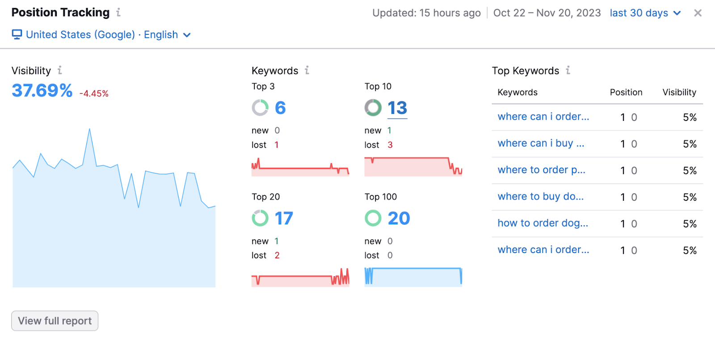
Task: Open the 'where can i buy ...' keyword
Action: coord(541,143)
